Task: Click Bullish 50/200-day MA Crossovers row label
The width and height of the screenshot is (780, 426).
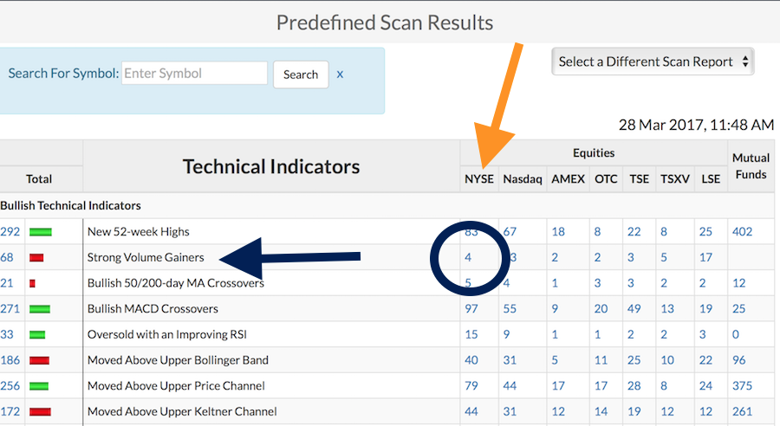Action: (x=176, y=283)
